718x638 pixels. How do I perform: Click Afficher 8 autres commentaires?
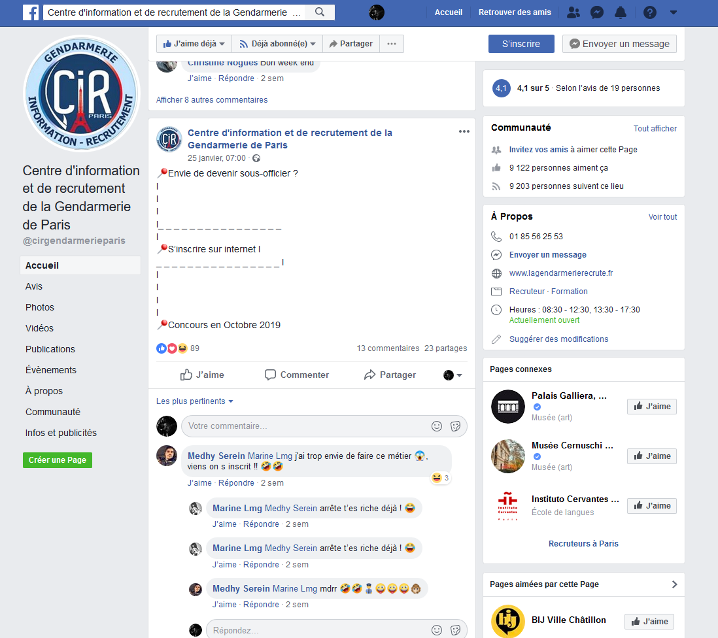(212, 100)
